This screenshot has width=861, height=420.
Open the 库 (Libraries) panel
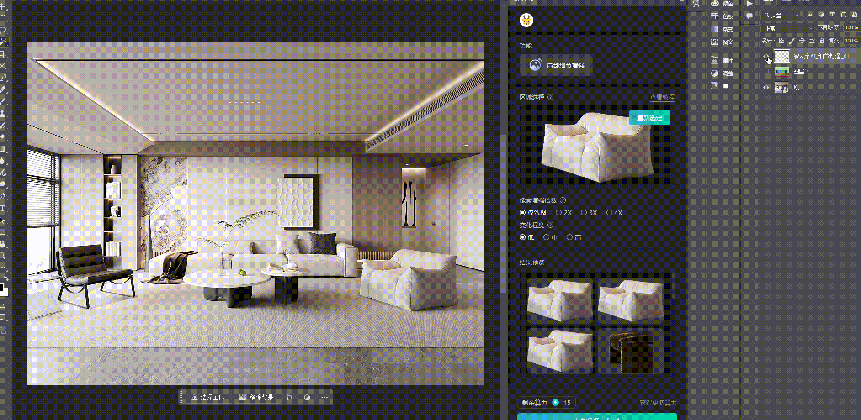[720, 86]
